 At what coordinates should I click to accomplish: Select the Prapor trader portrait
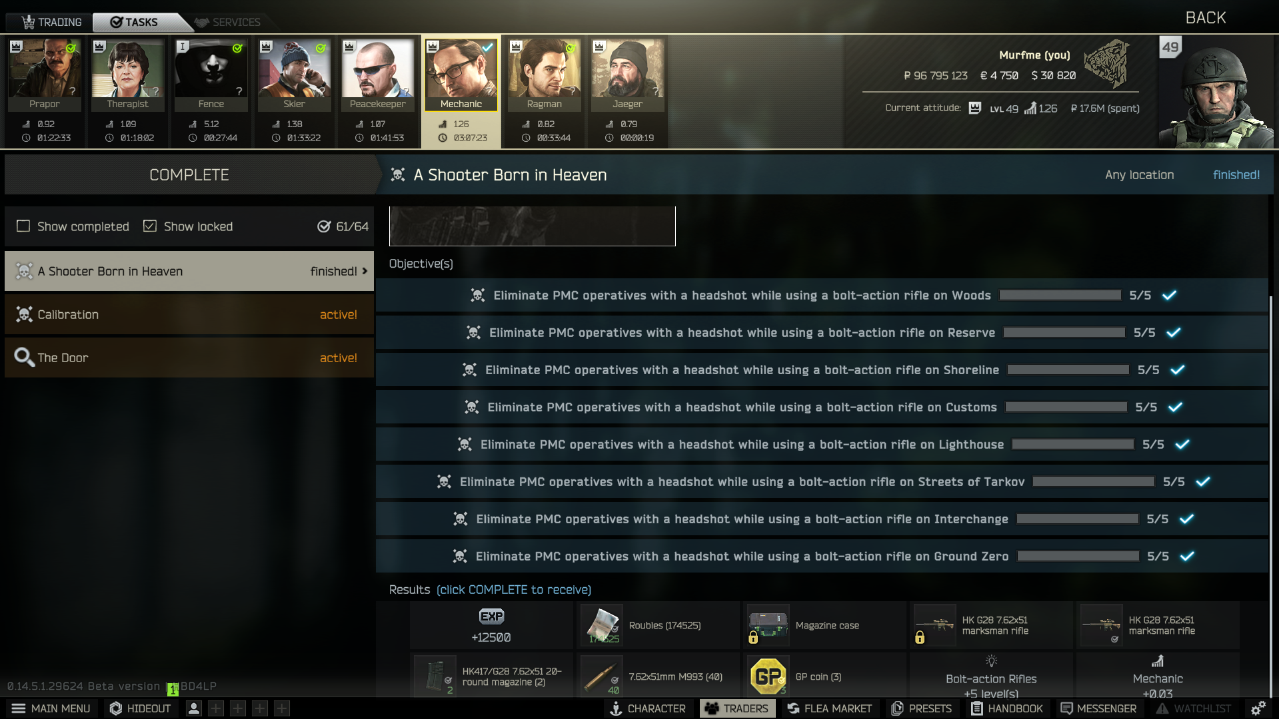45,75
